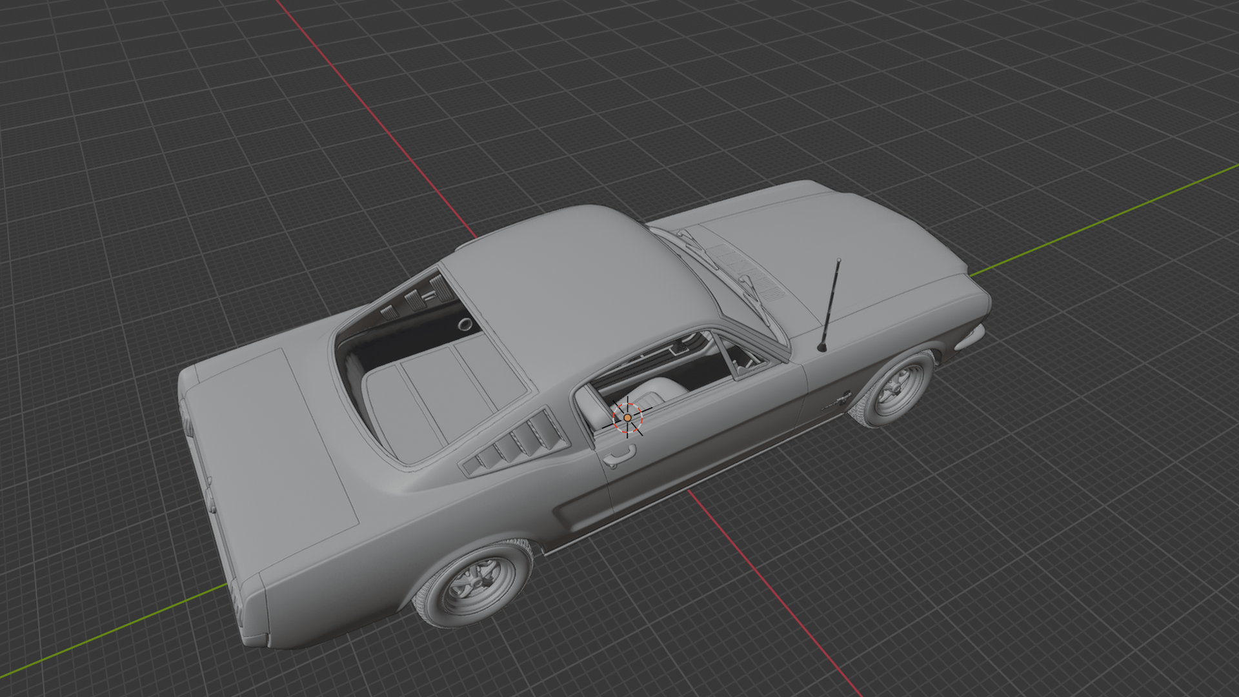Click the chrome door handle
This screenshot has width=1239, height=697.
[619, 456]
